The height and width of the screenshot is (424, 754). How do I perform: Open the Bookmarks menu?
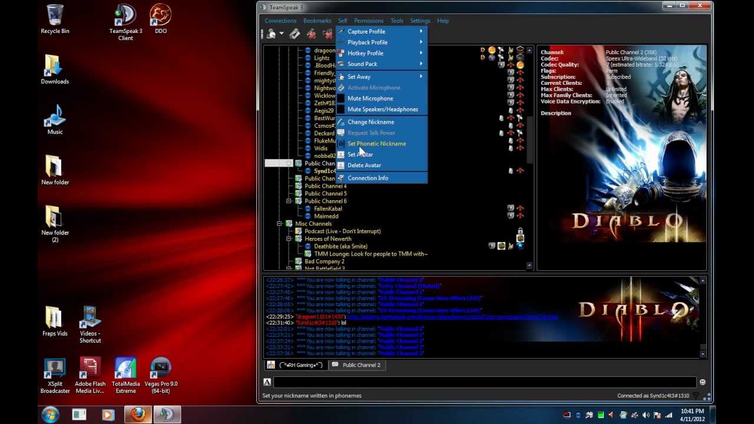[318, 21]
